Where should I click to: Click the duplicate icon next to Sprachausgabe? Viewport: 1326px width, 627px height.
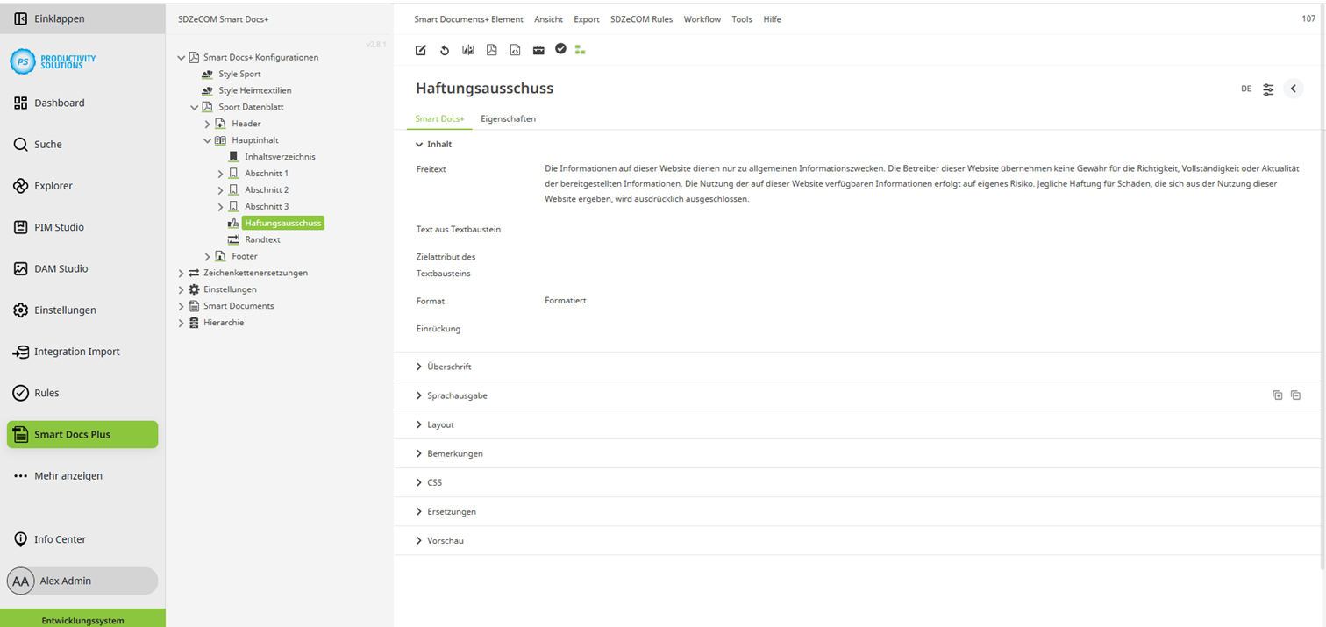(x=1277, y=395)
